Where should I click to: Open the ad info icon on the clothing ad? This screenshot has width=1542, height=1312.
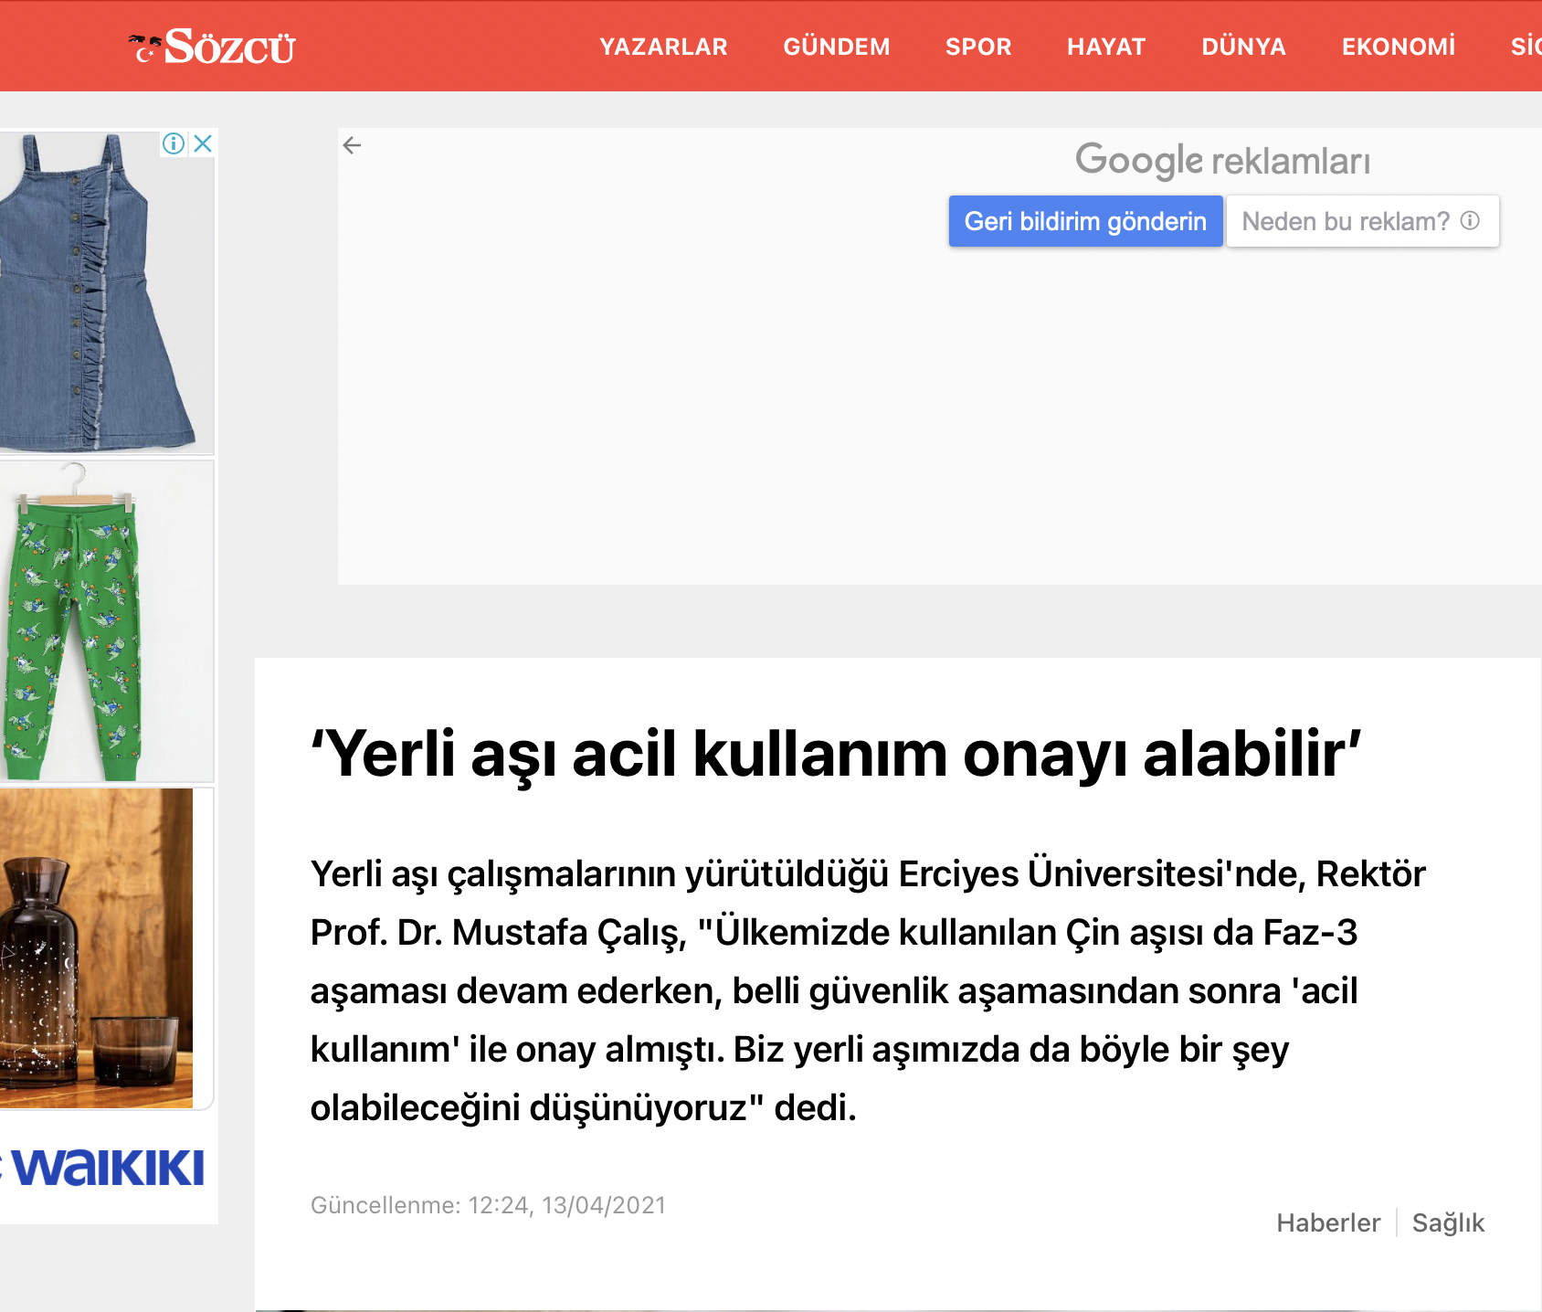click(x=174, y=143)
